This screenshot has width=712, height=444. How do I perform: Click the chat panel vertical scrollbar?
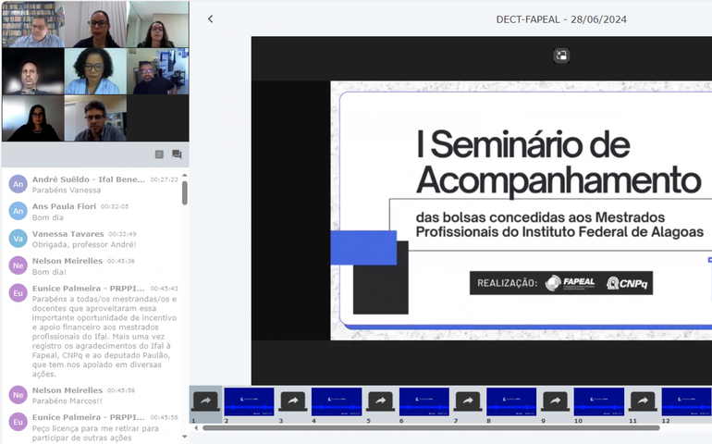point(185,191)
